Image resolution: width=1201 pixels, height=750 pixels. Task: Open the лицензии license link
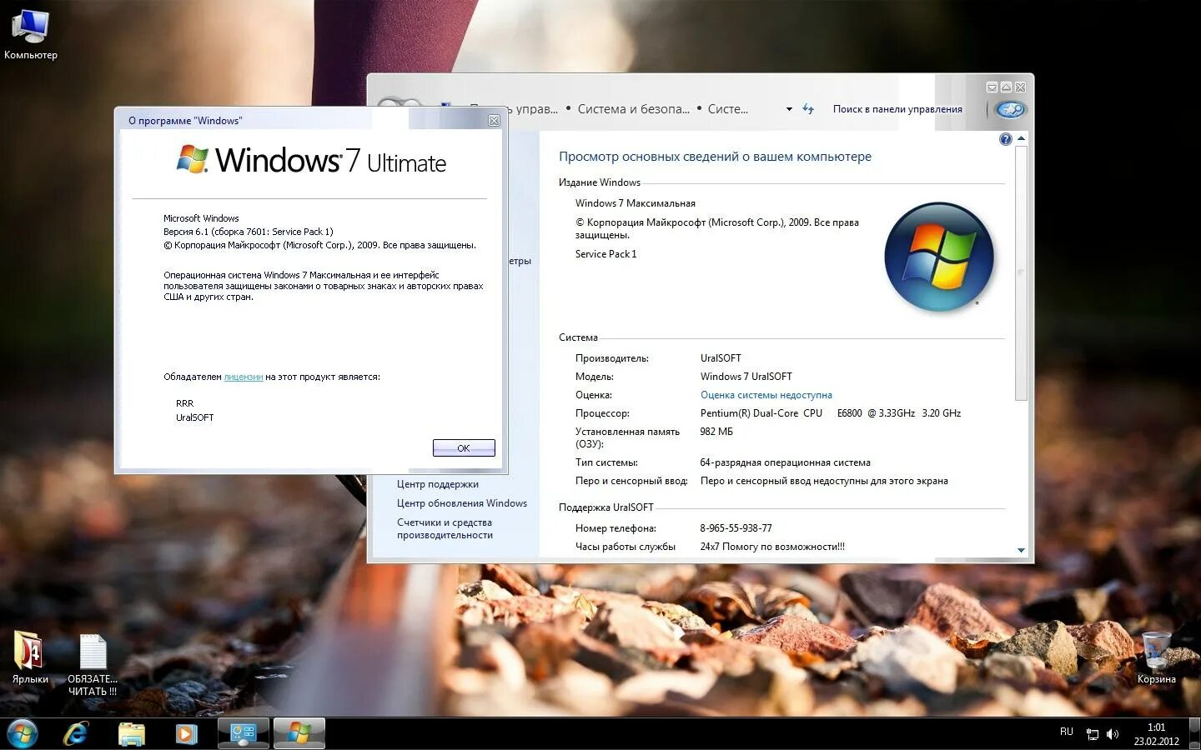244,377
